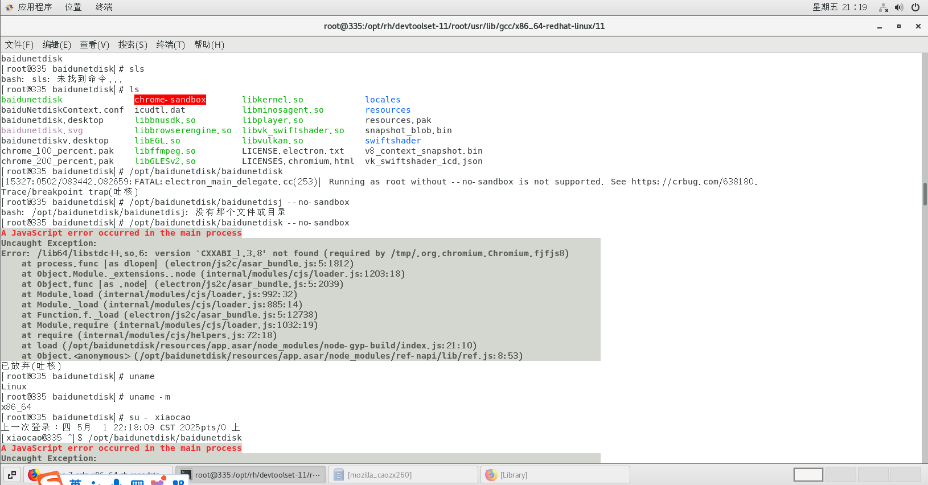Click the applications menu foot icon
The image size is (928, 485).
[9, 7]
